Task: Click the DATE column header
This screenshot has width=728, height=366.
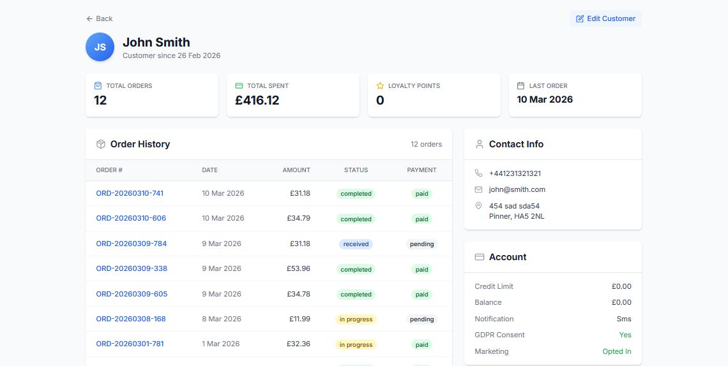Action: (210, 170)
